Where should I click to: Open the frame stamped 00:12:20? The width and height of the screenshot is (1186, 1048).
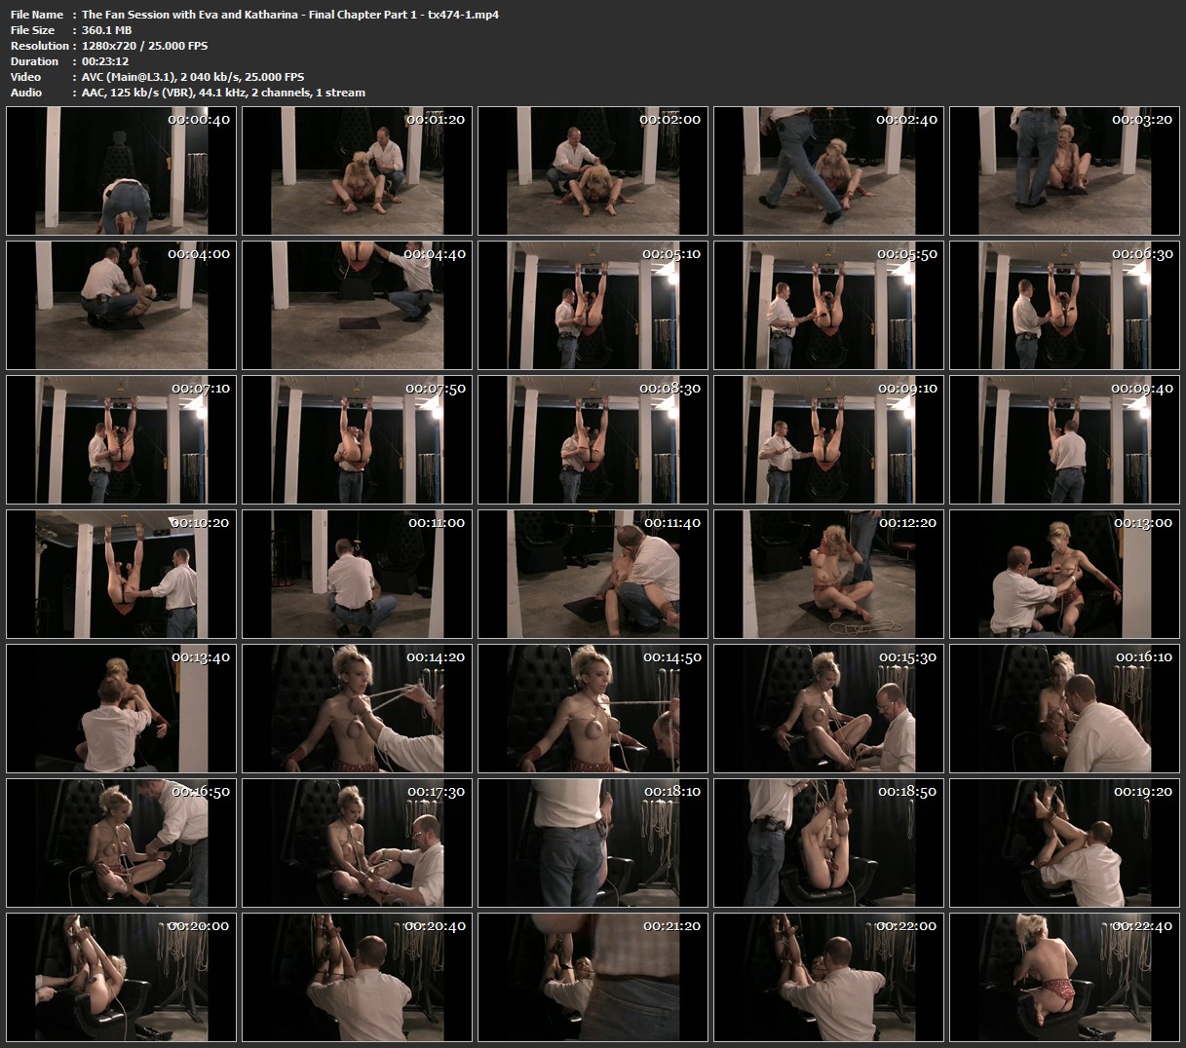click(829, 575)
